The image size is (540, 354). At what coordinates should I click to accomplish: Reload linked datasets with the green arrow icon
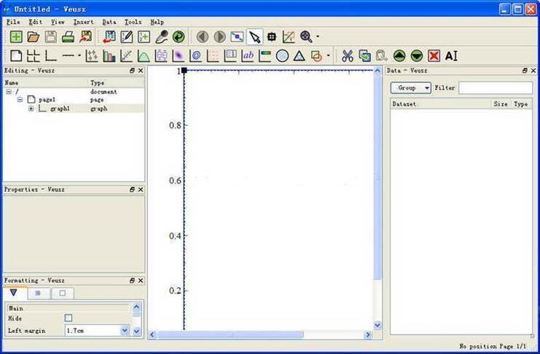179,37
